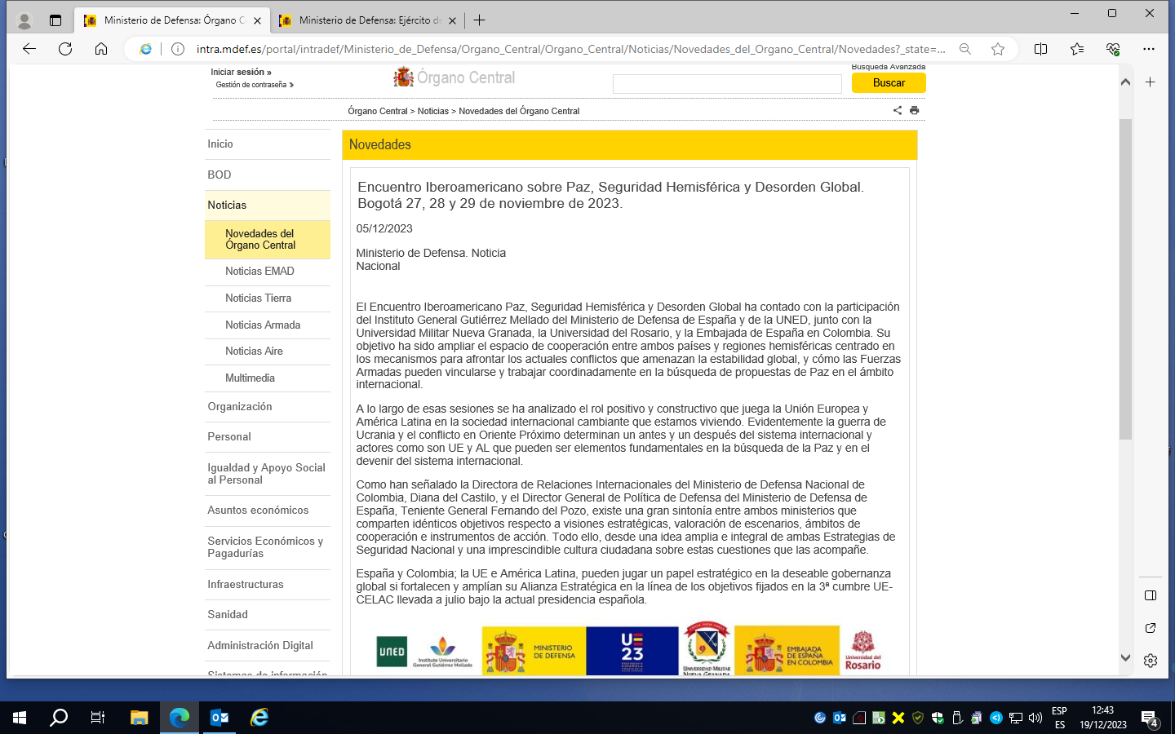Viewport: 1175px width, 734px height.
Task: Add a sidebar app with plus icon
Action: (1151, 82)
